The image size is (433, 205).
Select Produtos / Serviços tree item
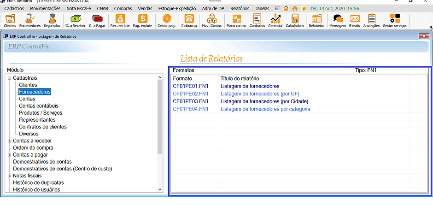pos(41,113)
